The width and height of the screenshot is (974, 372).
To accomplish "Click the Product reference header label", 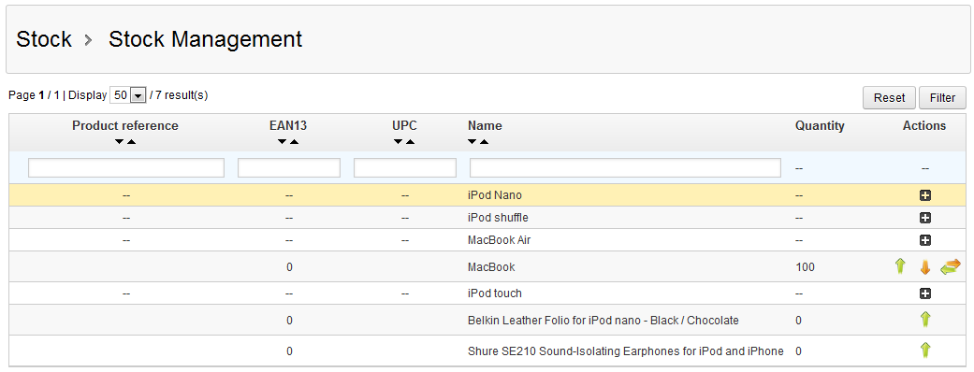I will (x=124, y=126).
